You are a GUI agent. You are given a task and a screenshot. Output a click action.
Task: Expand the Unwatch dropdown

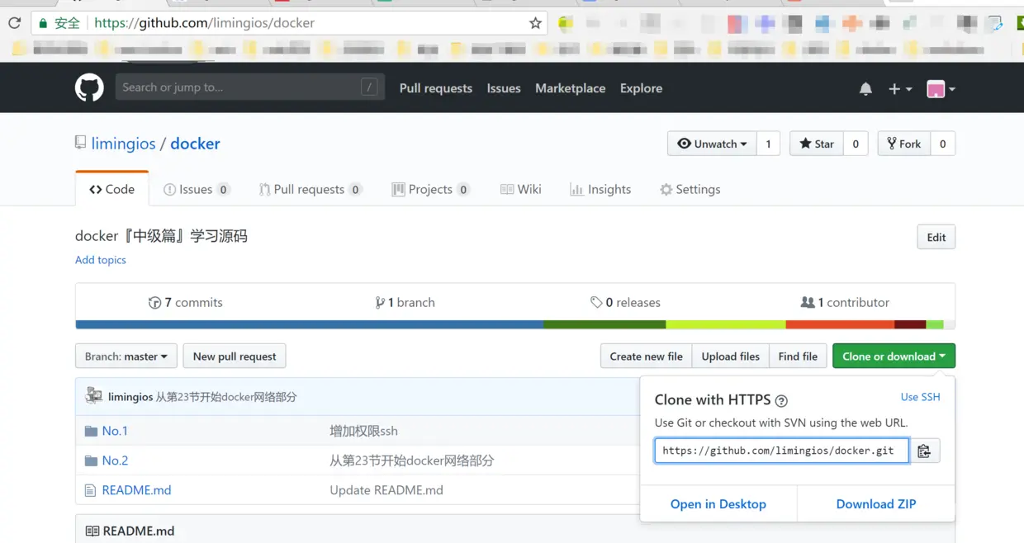pos(712,144)
